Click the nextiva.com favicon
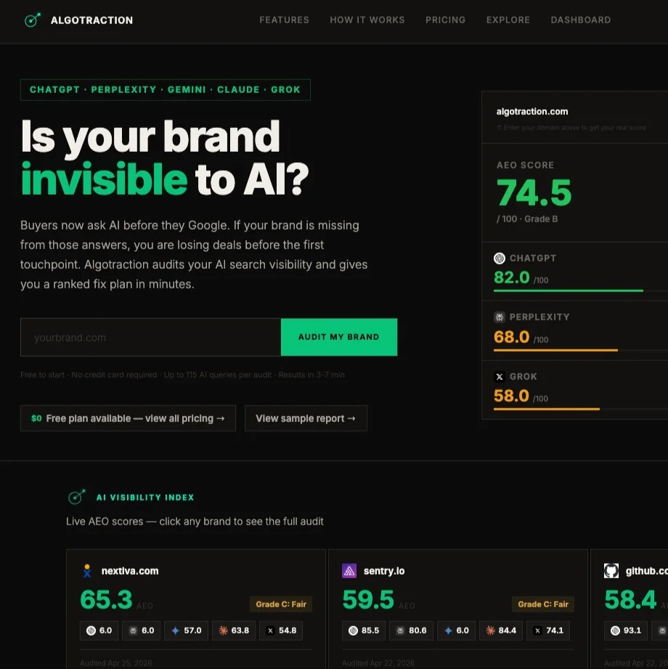The width and height of the screenshot is (668, 669). point(87,570)
